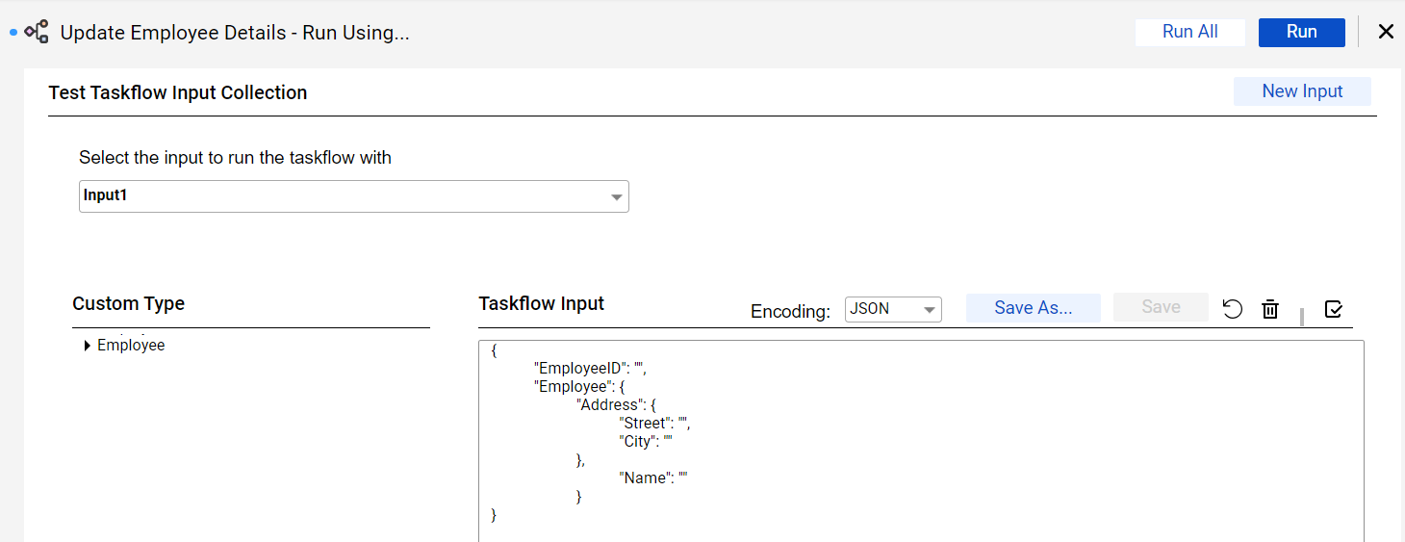Click the "City" line in JSON
Image resolution: width=1405 pixels, height=542 pixels.
pos(646,441)
